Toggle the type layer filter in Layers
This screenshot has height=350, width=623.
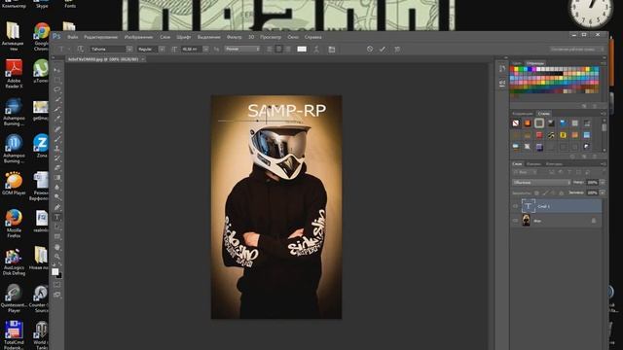569,172
